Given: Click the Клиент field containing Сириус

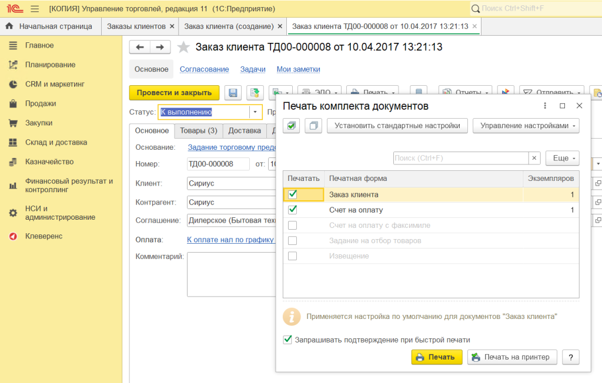Looking at the screenshot, I should [231, 183].
